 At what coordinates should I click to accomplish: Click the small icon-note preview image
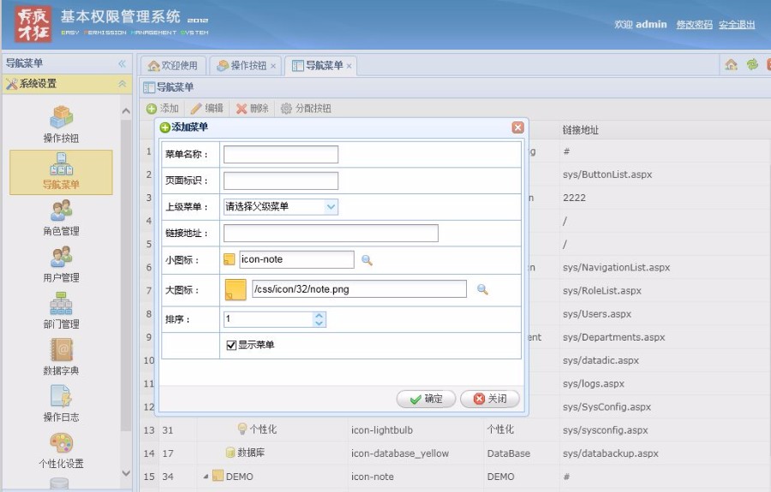coord(229,259)
